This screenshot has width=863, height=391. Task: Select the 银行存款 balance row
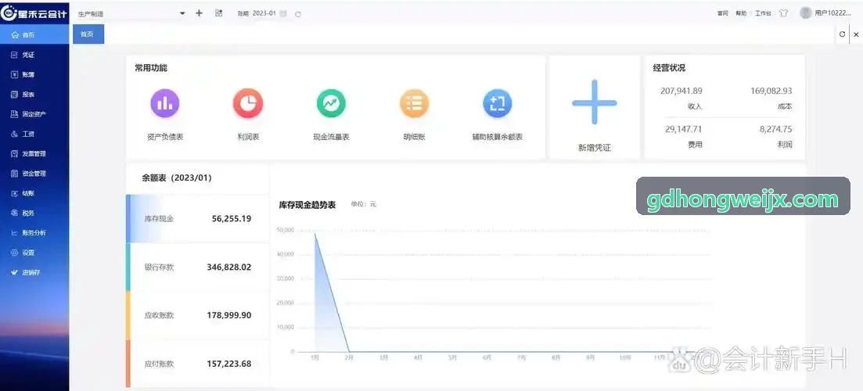pyautogui.click(x=198, y=267)
